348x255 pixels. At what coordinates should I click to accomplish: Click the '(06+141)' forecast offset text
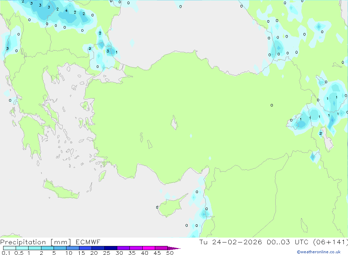pos(330,242)
